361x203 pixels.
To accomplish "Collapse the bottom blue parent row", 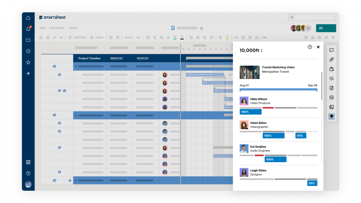I will pos(76,180).
